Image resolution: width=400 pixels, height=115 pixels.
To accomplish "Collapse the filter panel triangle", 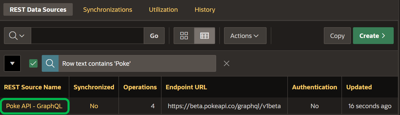I will (12, 63).
